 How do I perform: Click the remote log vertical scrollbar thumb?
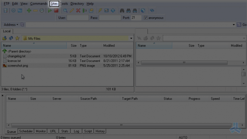(x=243, y=74)
